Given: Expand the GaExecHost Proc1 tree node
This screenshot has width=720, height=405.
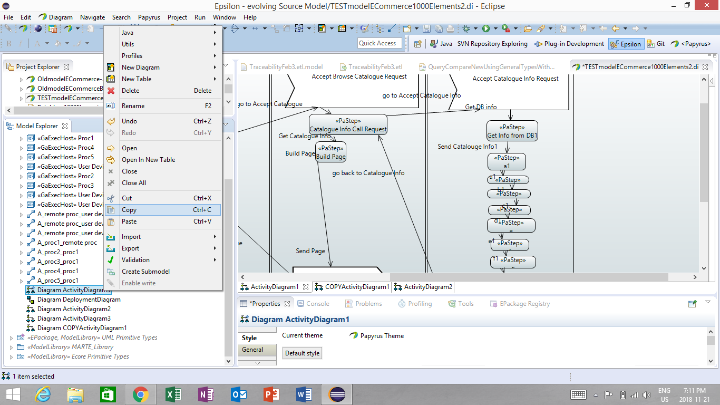Looking at the screenshot, I should click(22, 138).
